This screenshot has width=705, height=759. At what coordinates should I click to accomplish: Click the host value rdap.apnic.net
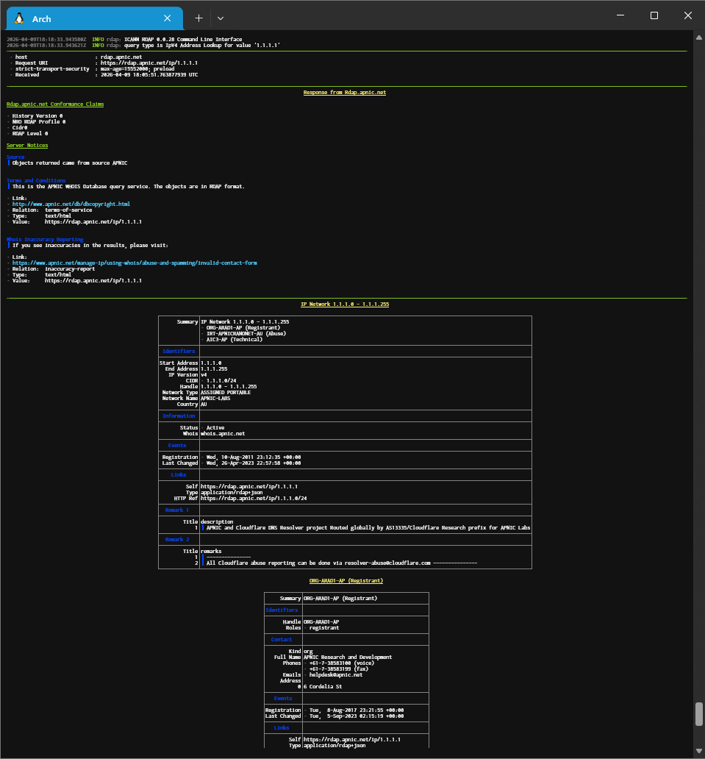(x=121, y=57)
